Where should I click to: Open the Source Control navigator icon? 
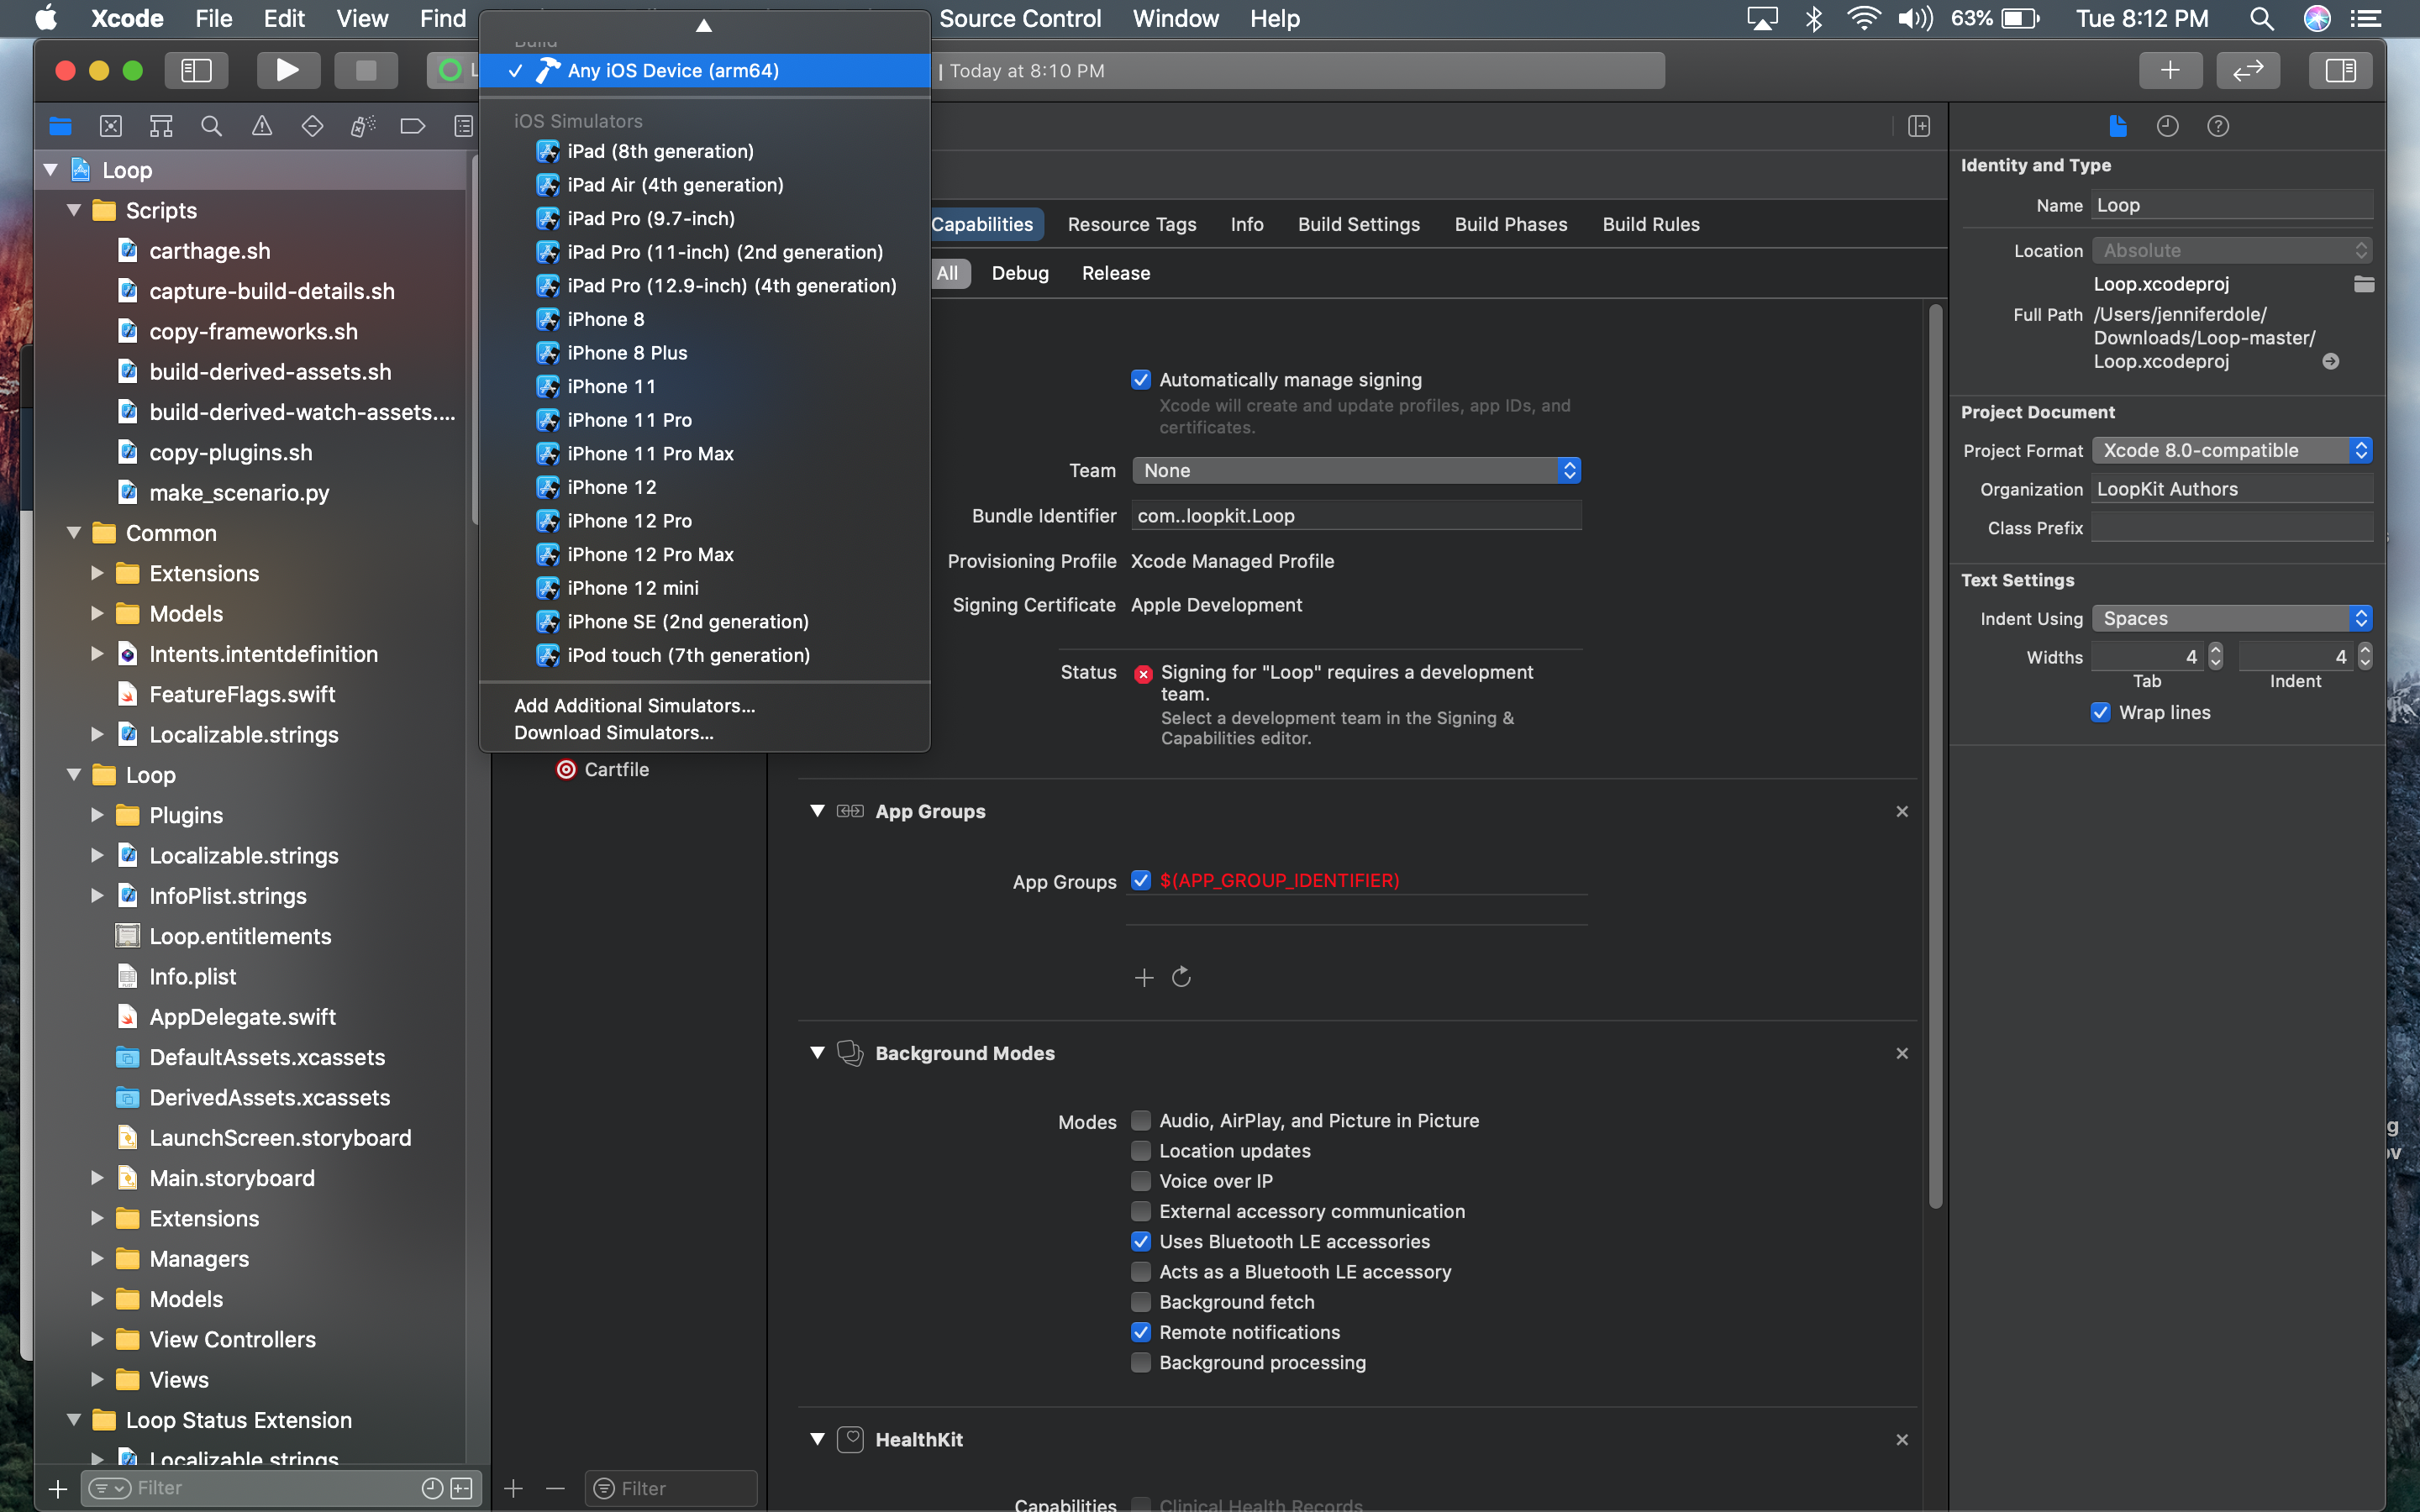coord(111,126)
